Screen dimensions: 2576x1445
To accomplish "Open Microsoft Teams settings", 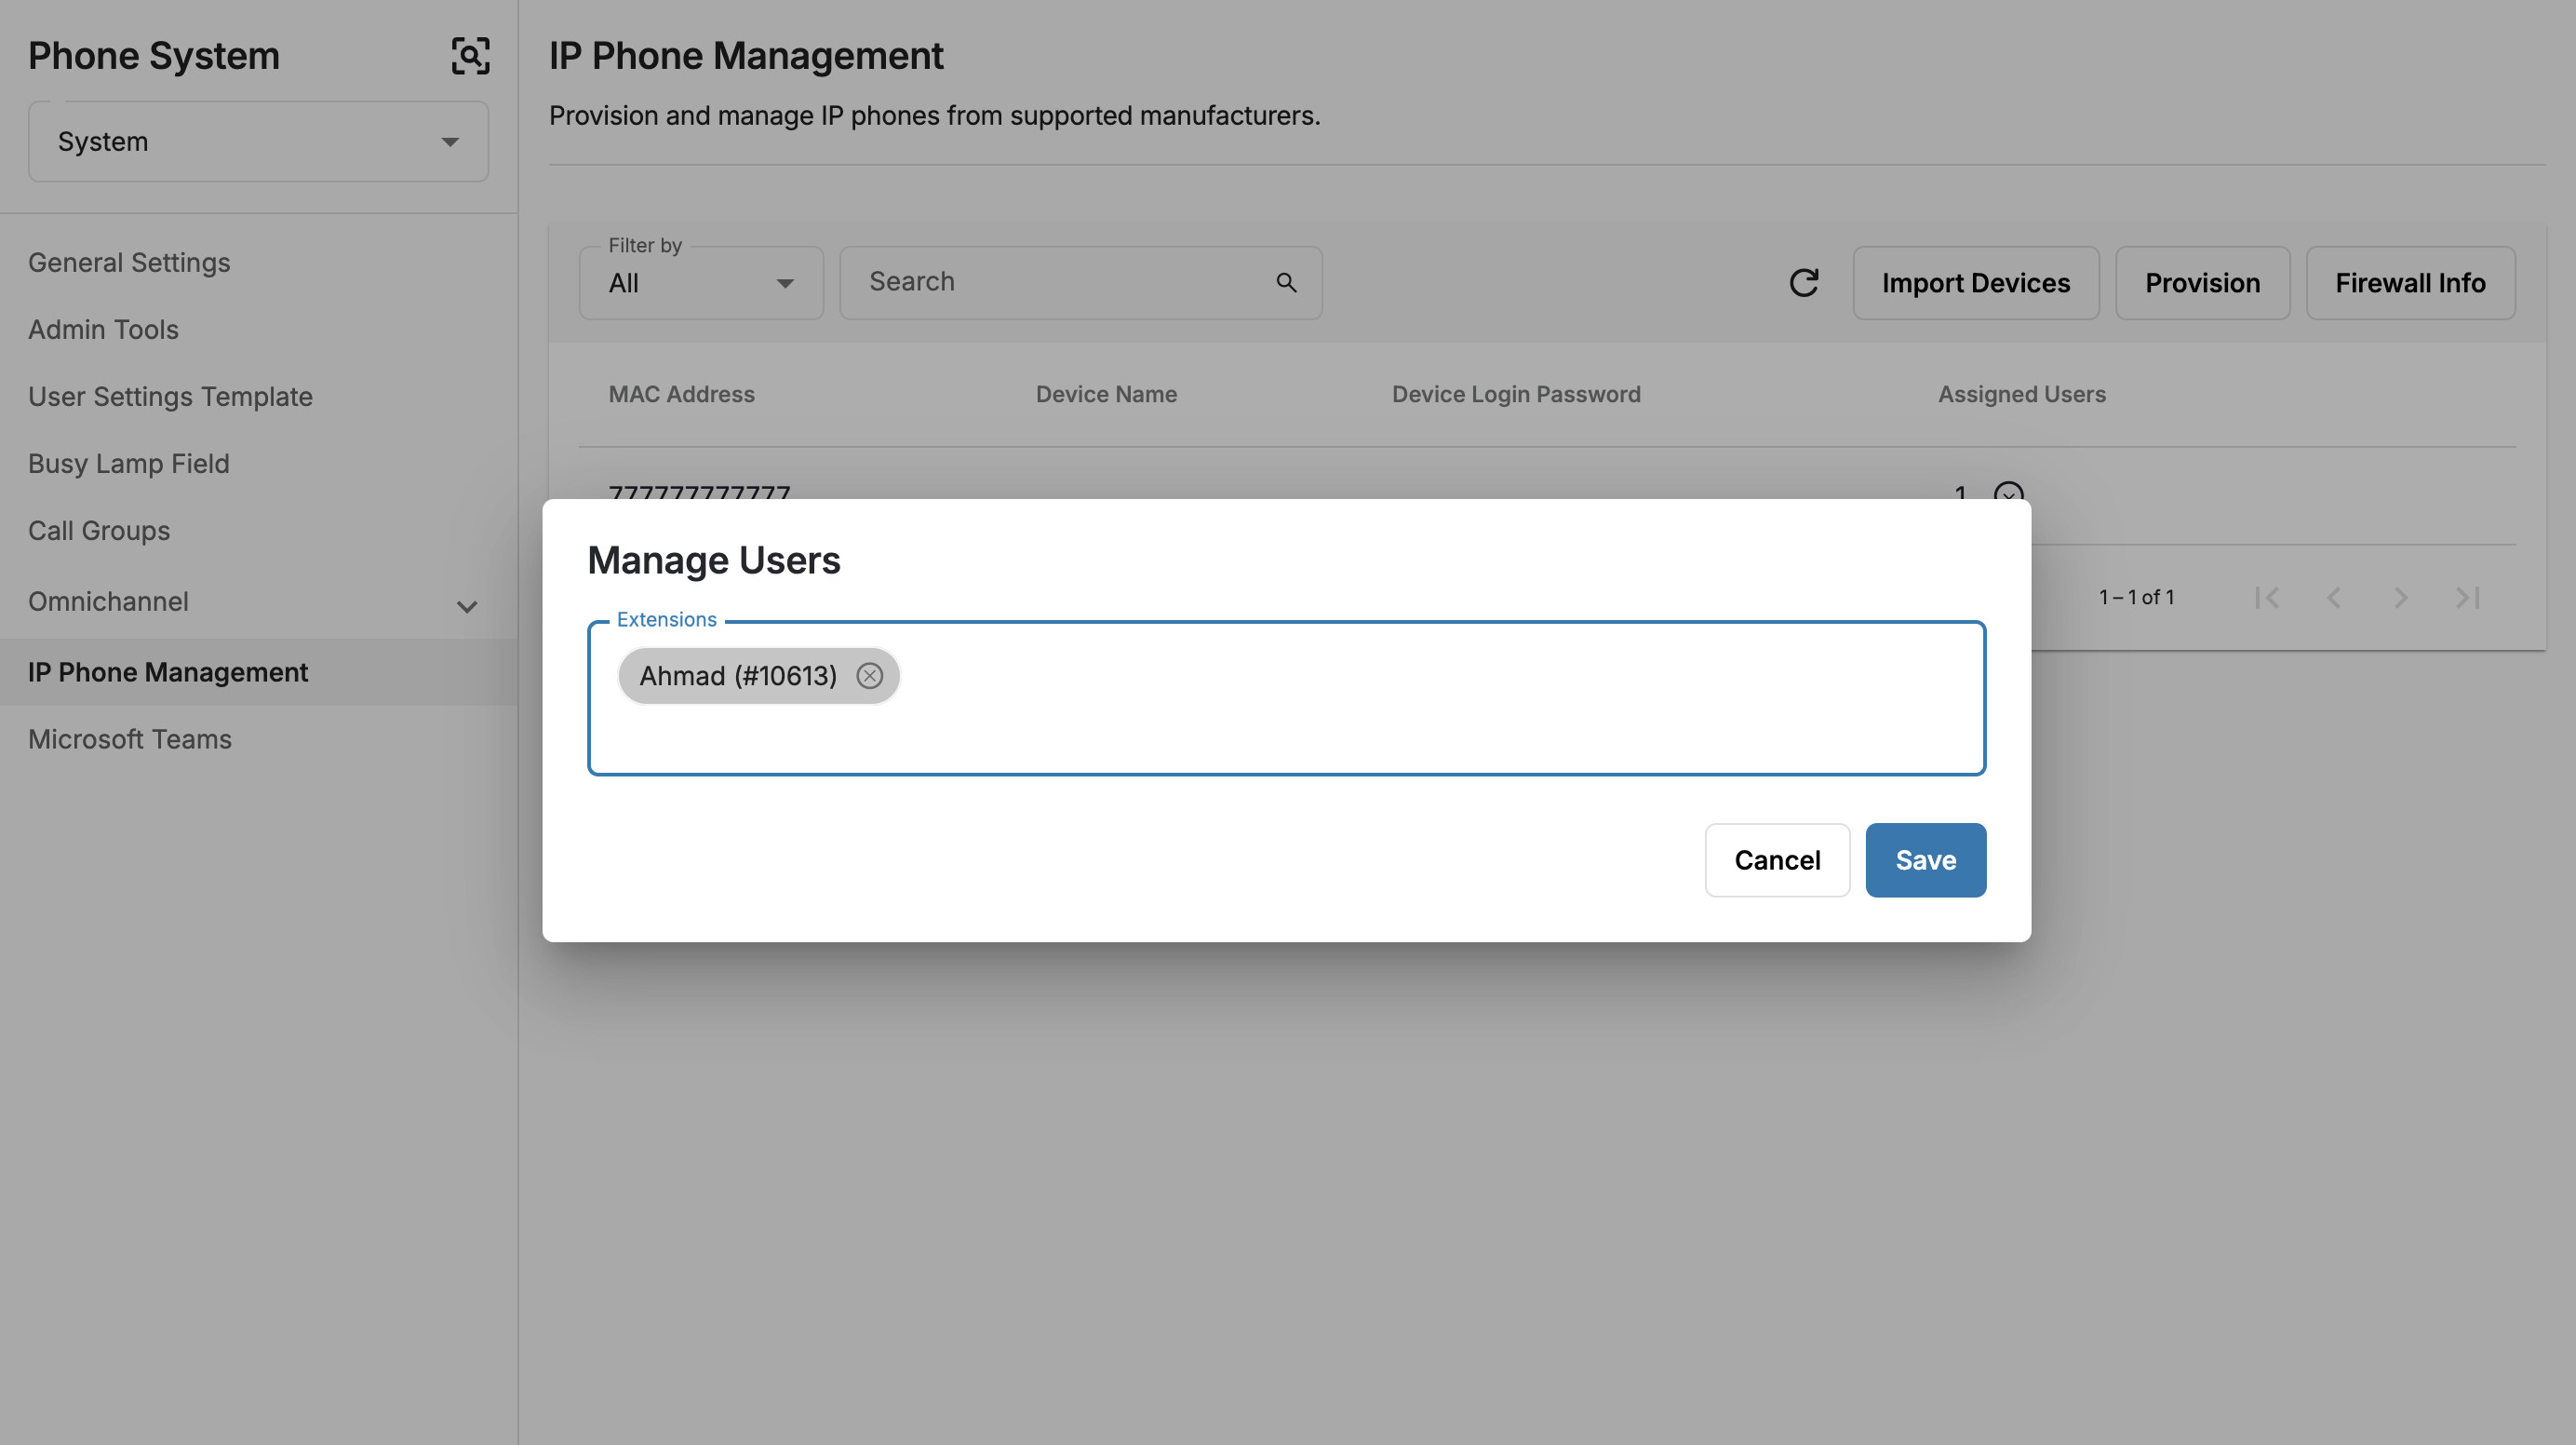I will coord(130,738).
